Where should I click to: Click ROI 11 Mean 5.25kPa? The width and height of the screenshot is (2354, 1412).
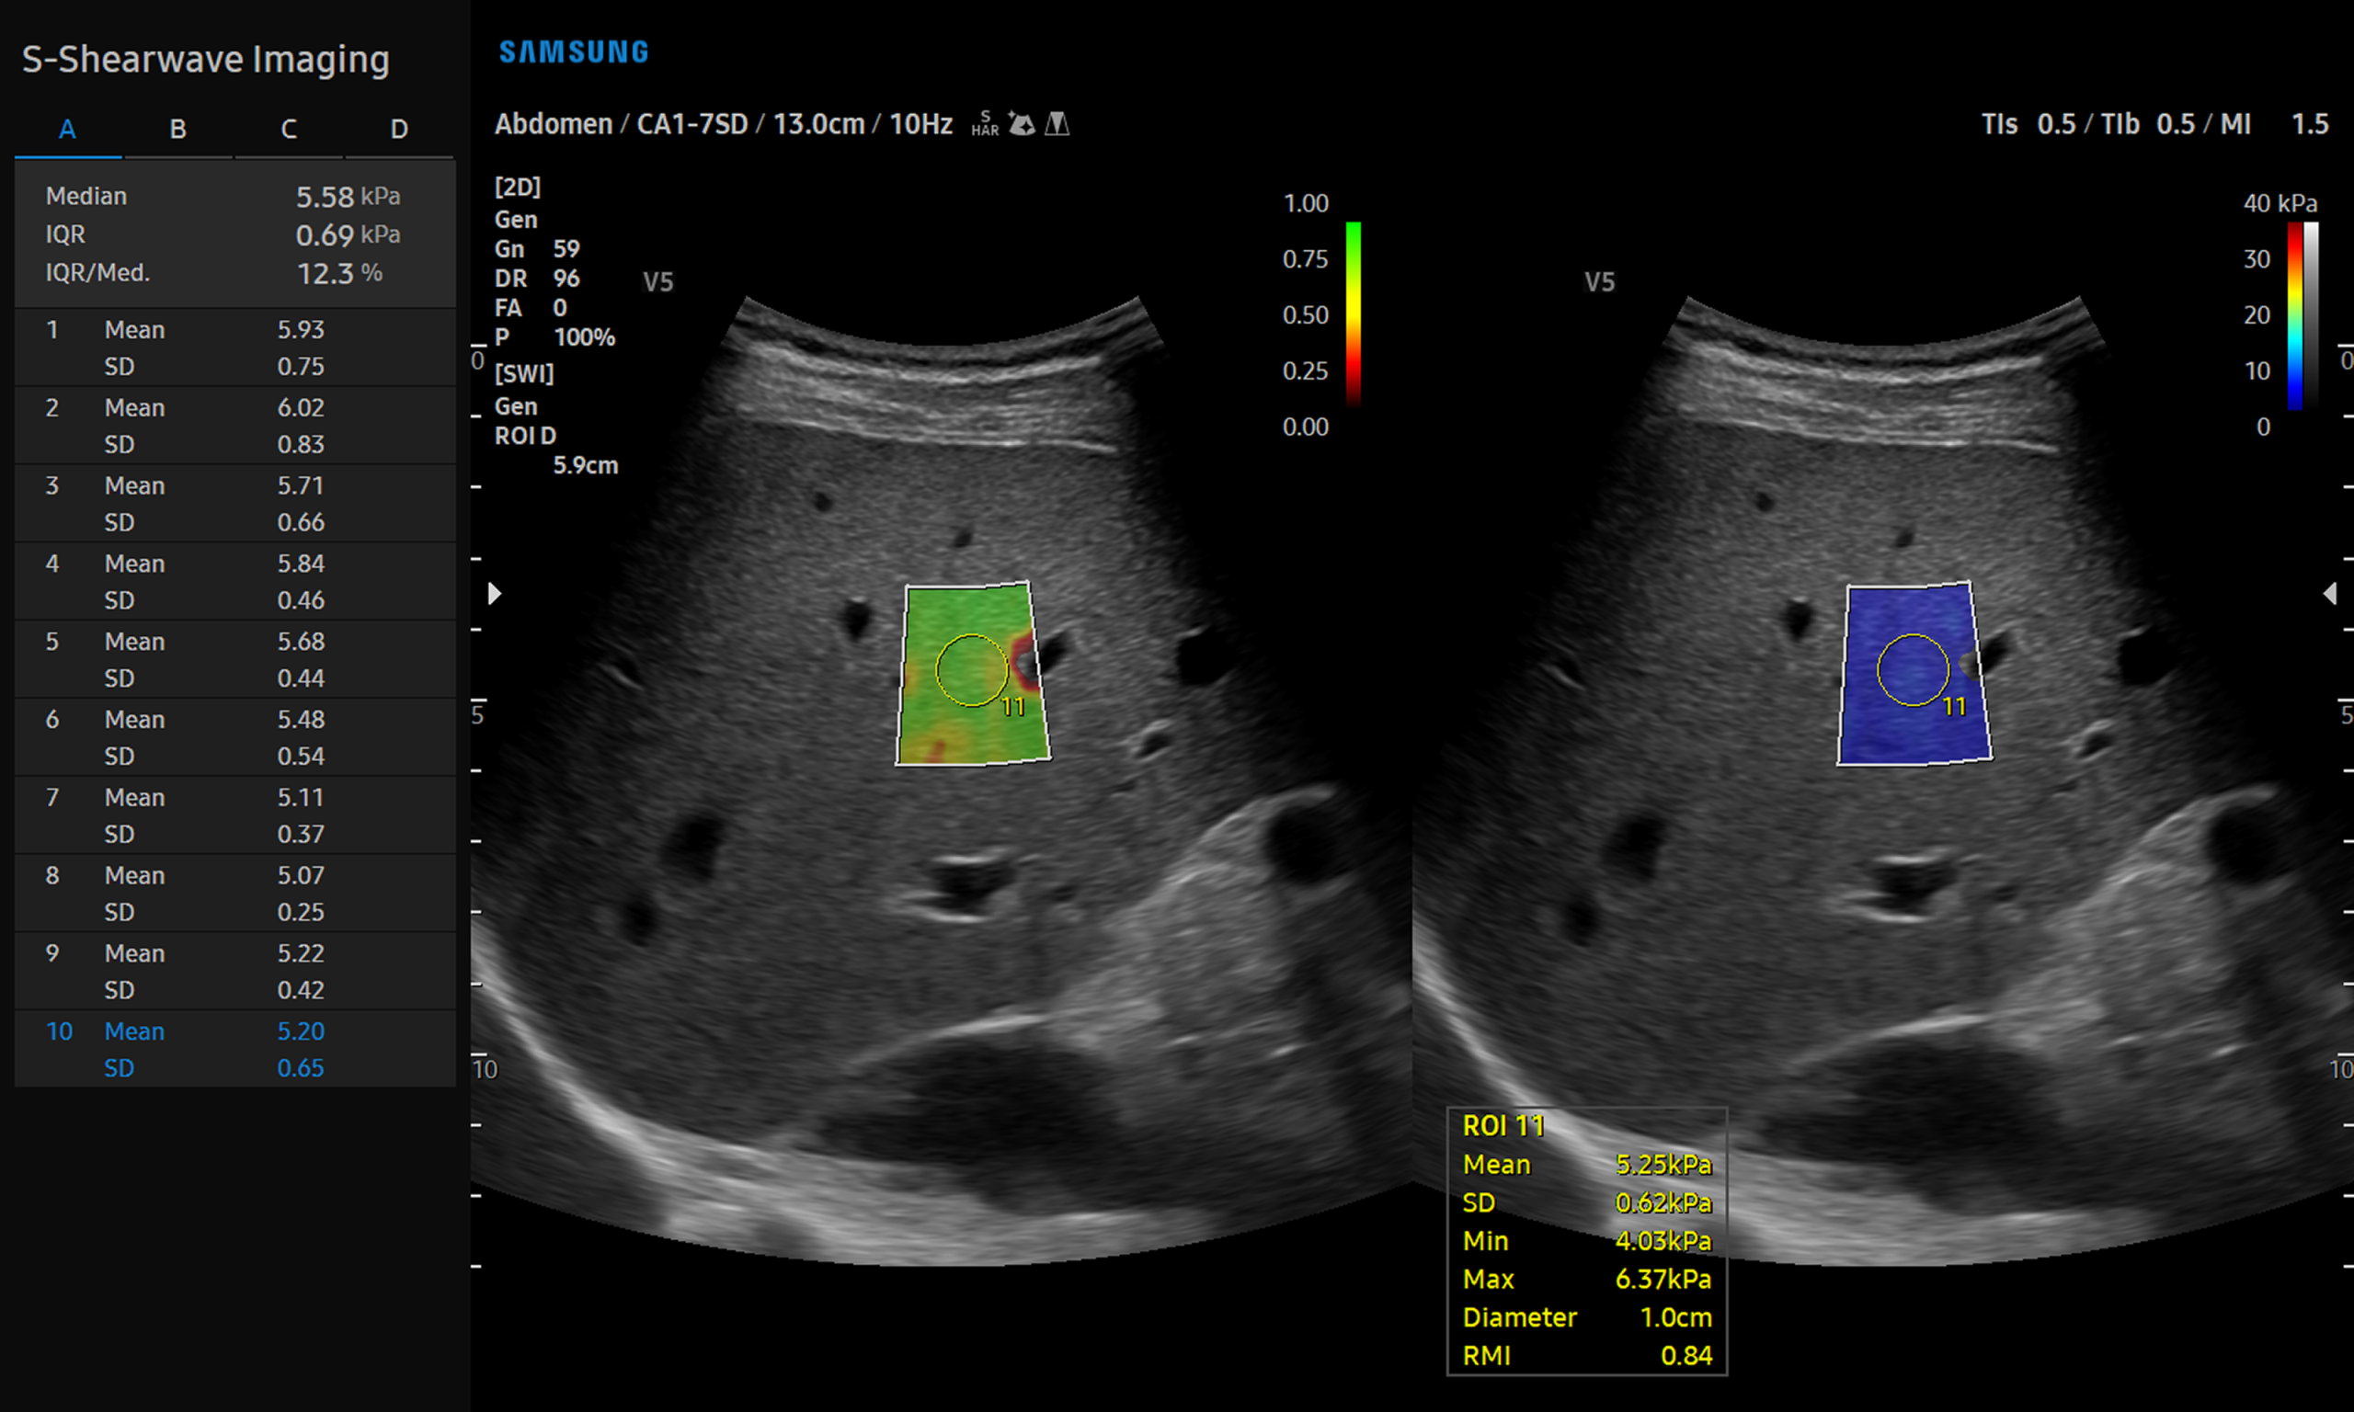point(1587,1165)
